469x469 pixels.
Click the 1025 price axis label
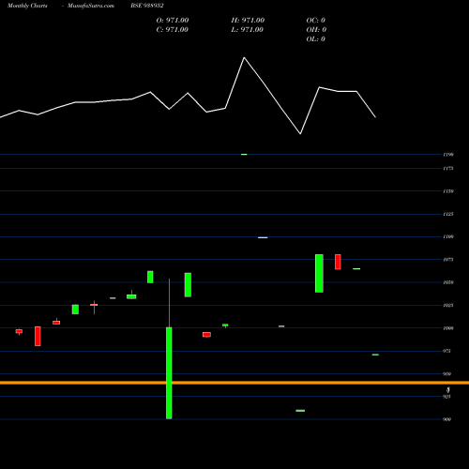pos(448,305)
